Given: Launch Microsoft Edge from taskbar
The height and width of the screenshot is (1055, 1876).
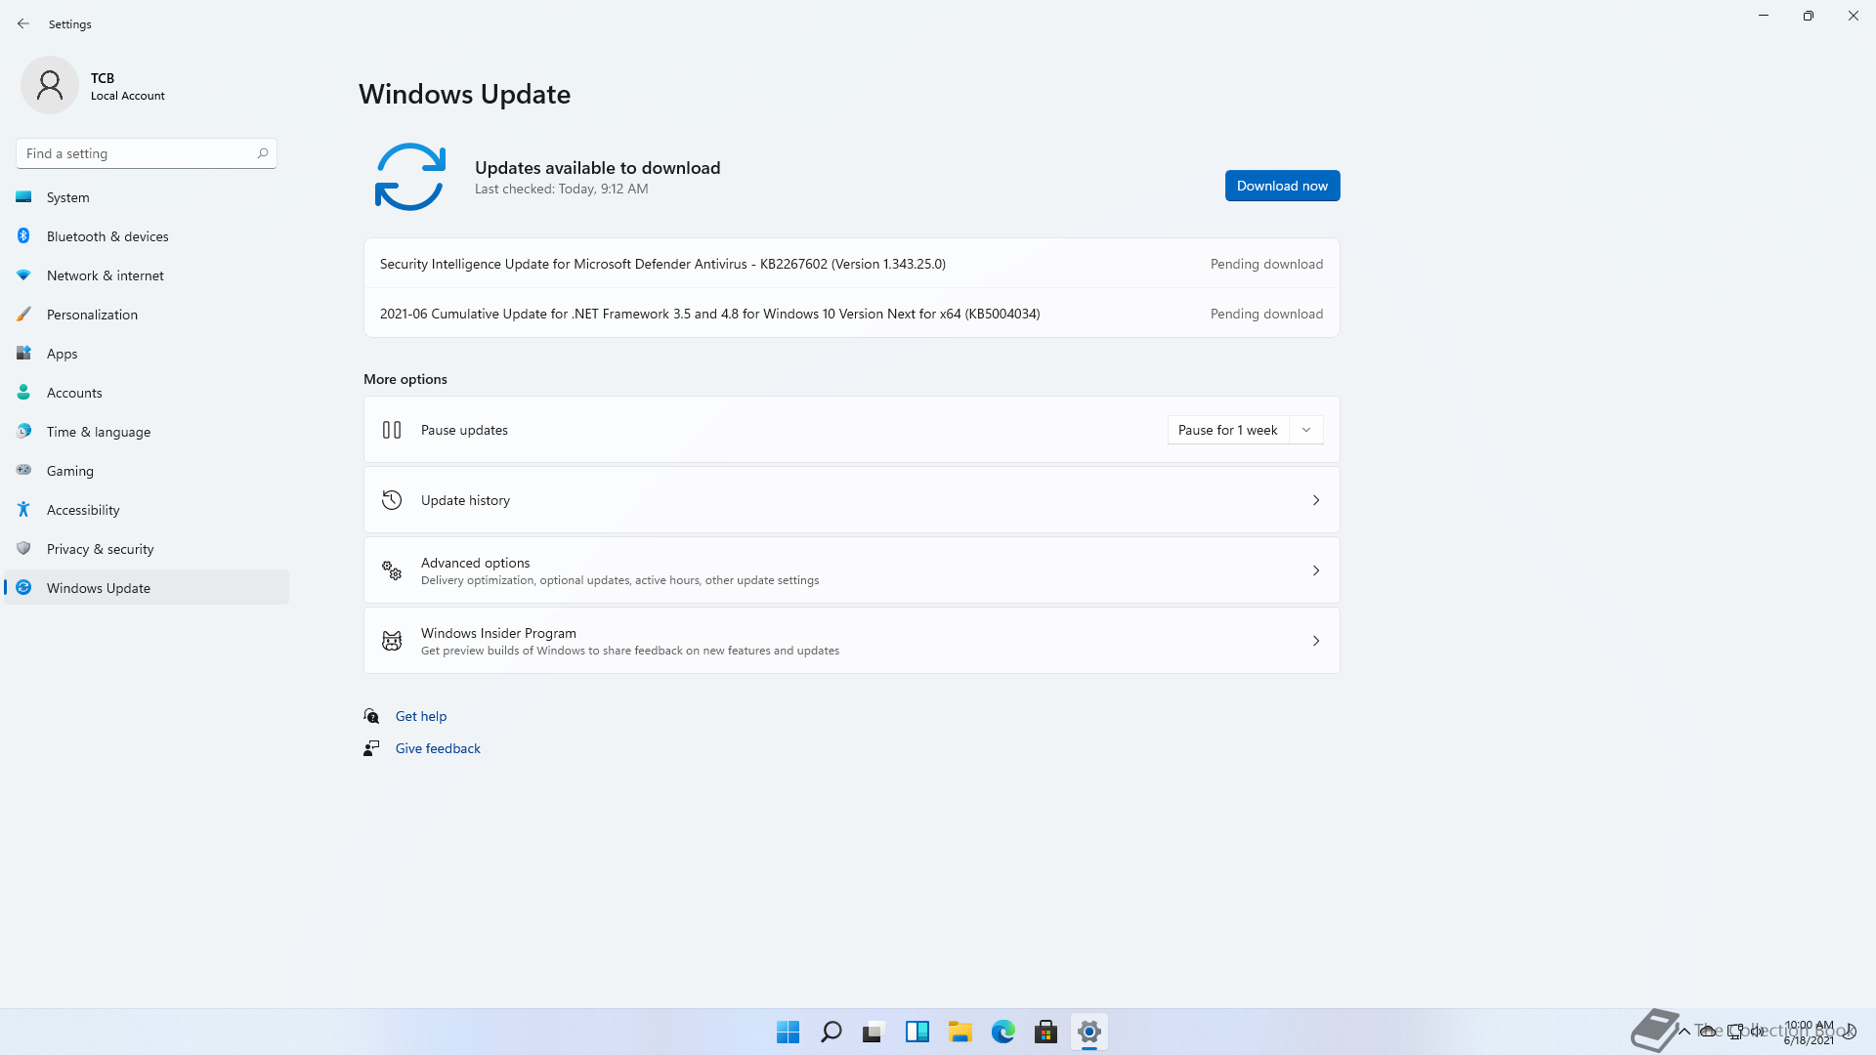Looking at the screenshot, I should click(1003, 1032).
